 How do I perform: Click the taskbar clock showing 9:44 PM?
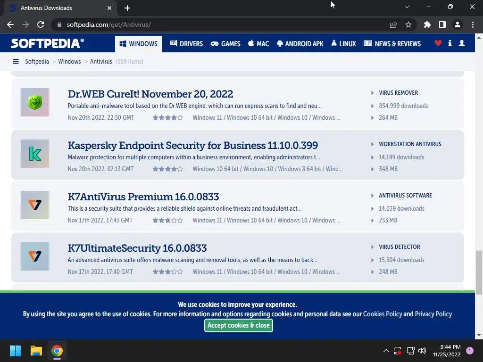pyautogui.click(x=447, y=351)
